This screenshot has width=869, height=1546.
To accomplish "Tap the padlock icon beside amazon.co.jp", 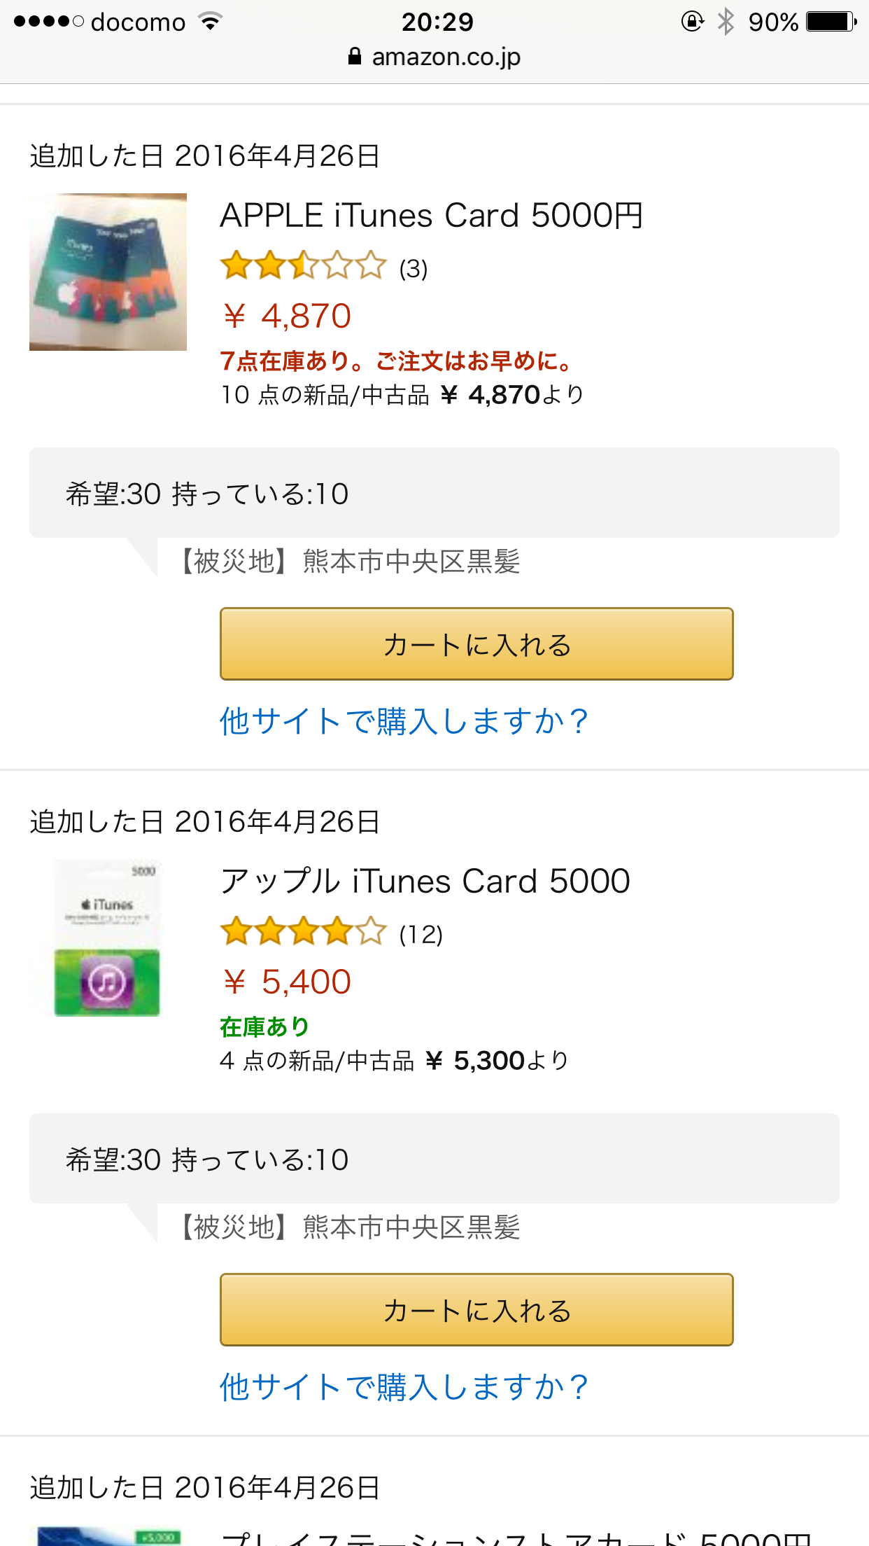I will pyautogui.click(x=355, y=56).
